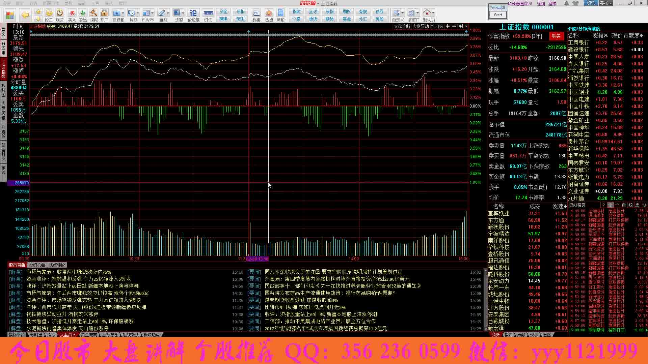Open the 自选股 star icon
The width and height of the screenshot is (648, 364).
[x=117, y=13]
